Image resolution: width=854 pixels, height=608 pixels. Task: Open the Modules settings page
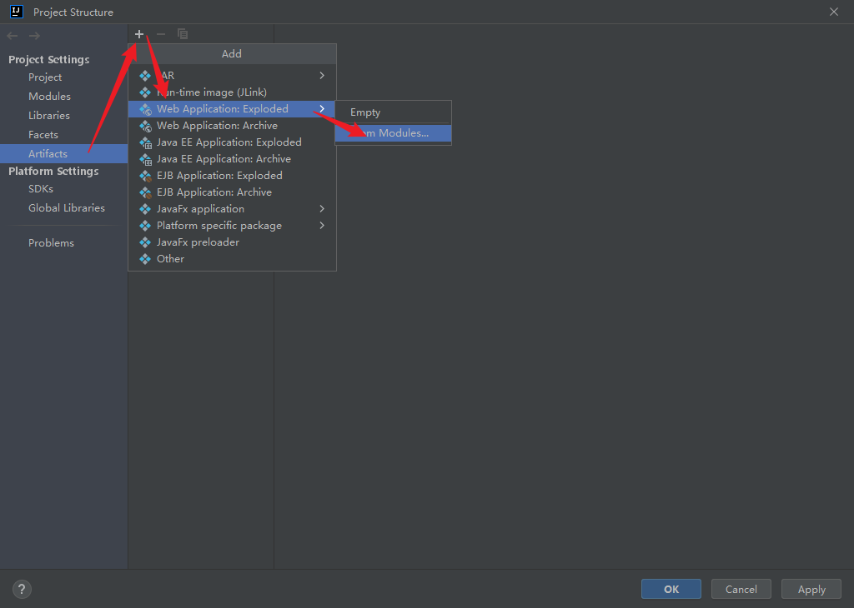coord(63,97)
